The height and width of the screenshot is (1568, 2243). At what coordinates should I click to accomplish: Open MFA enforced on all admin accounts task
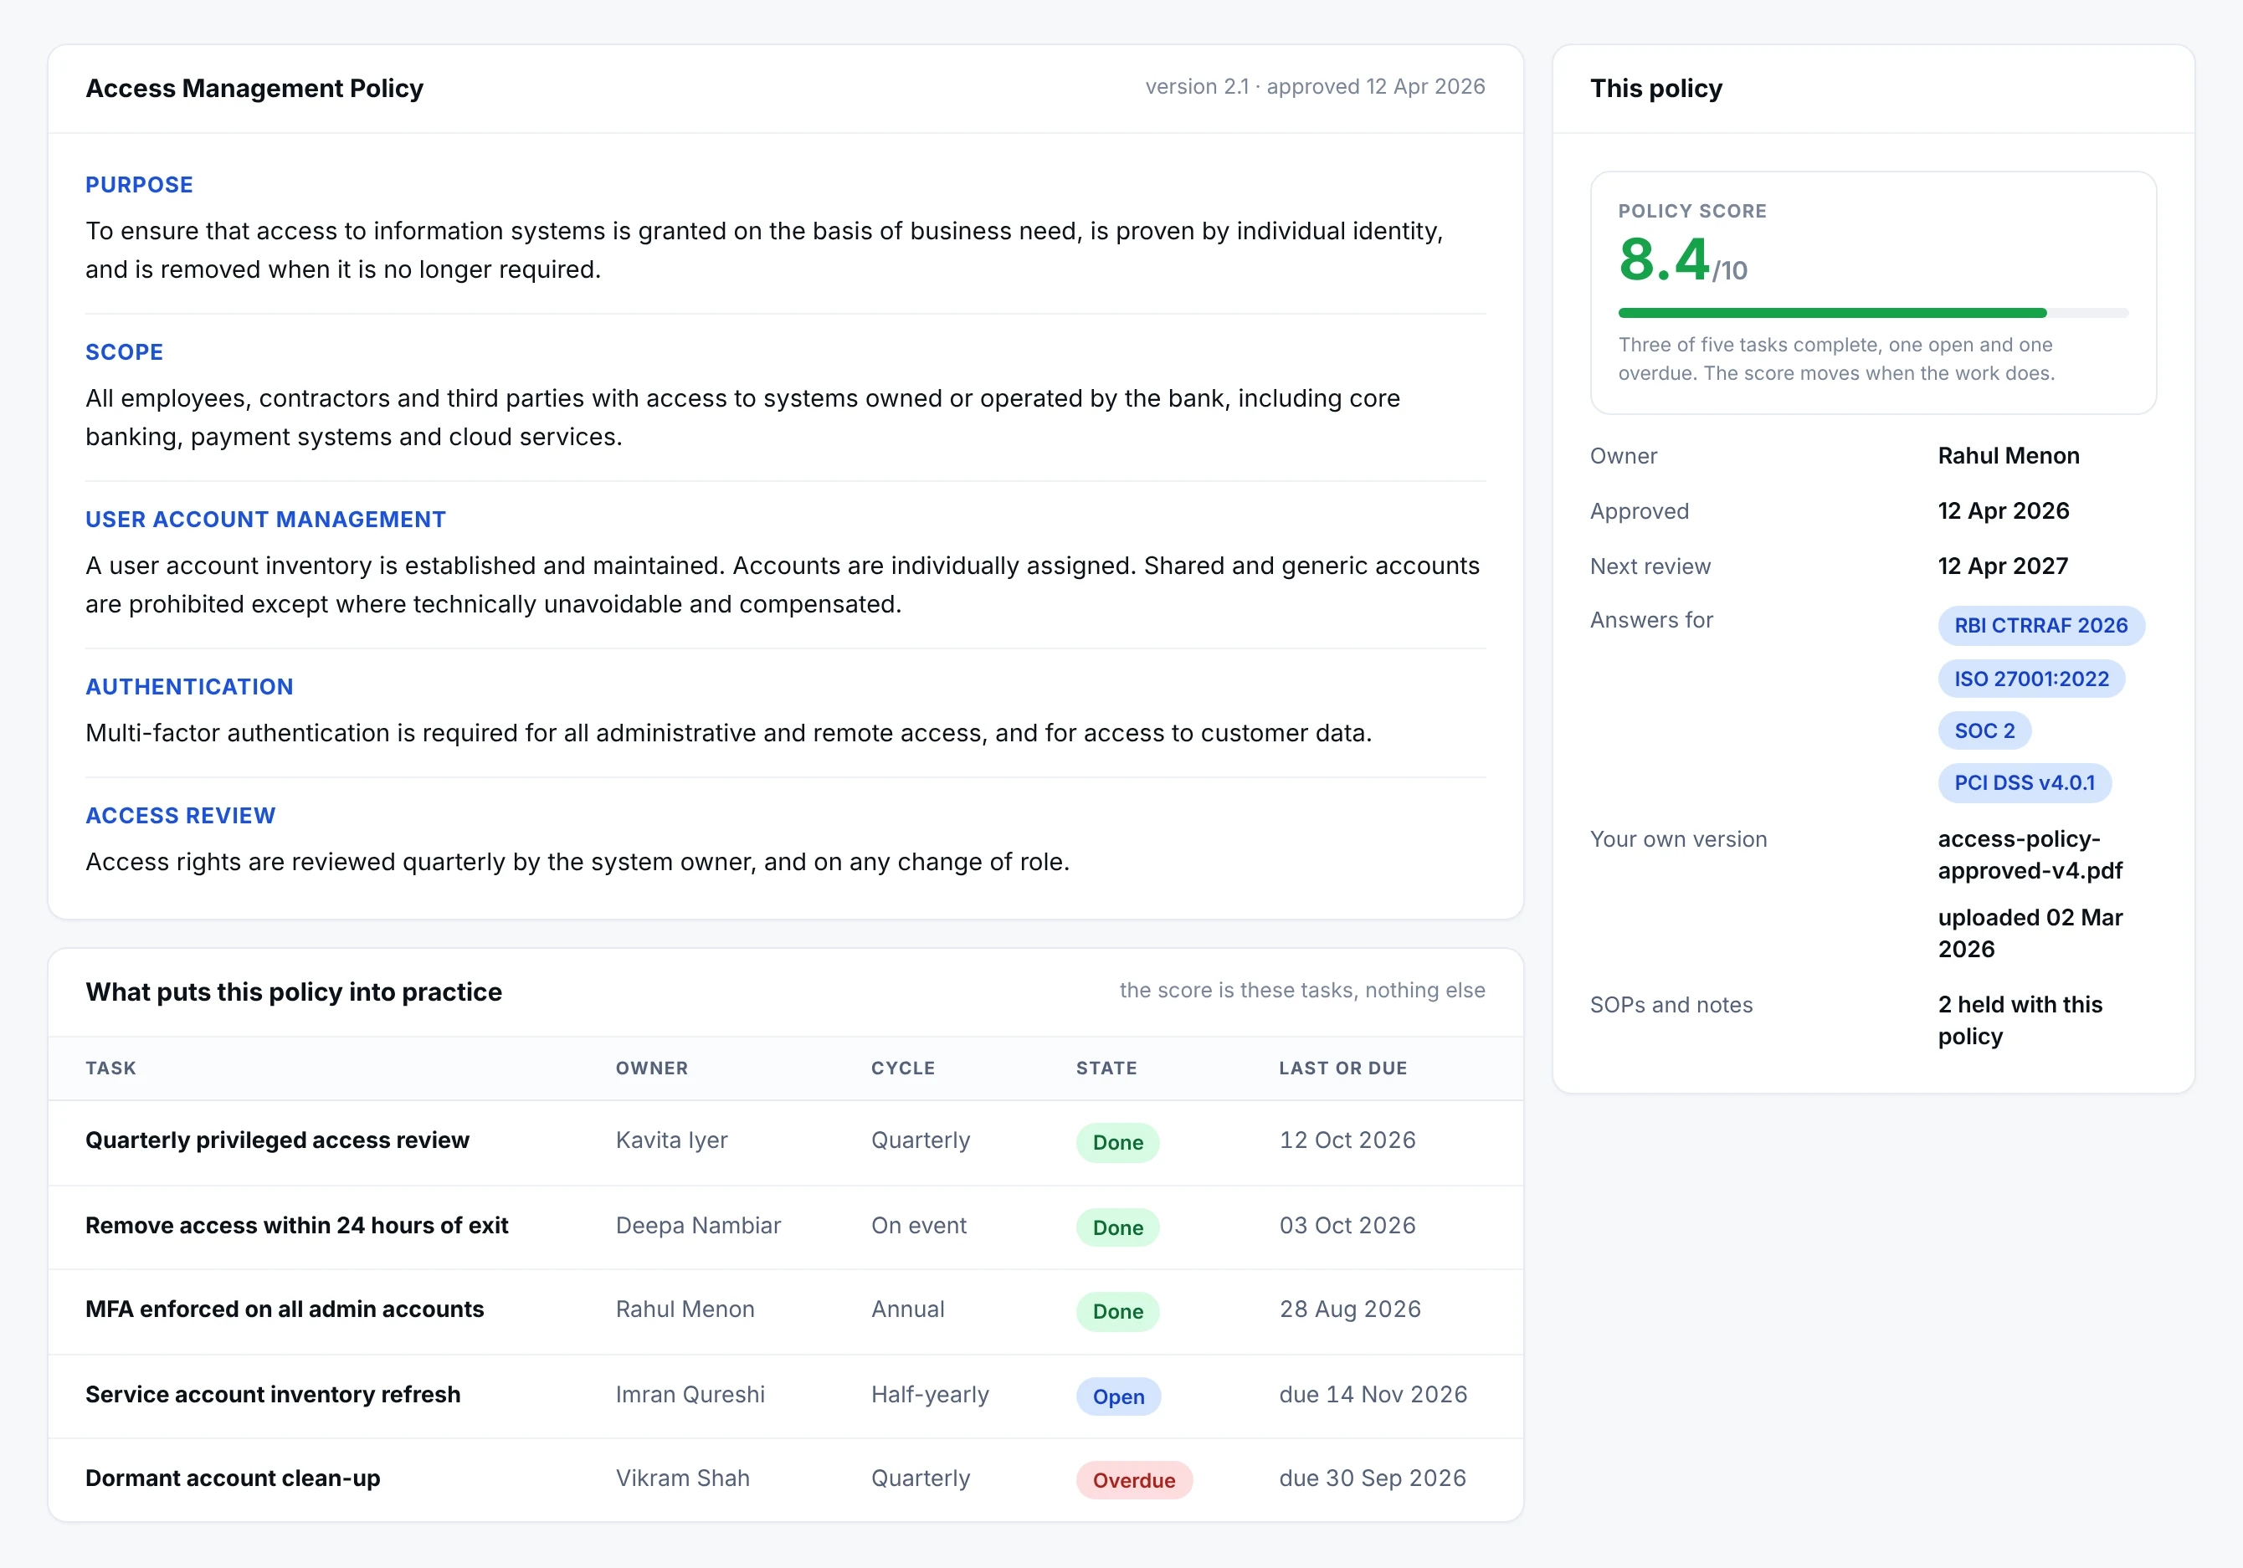(x=285, y=1309)
